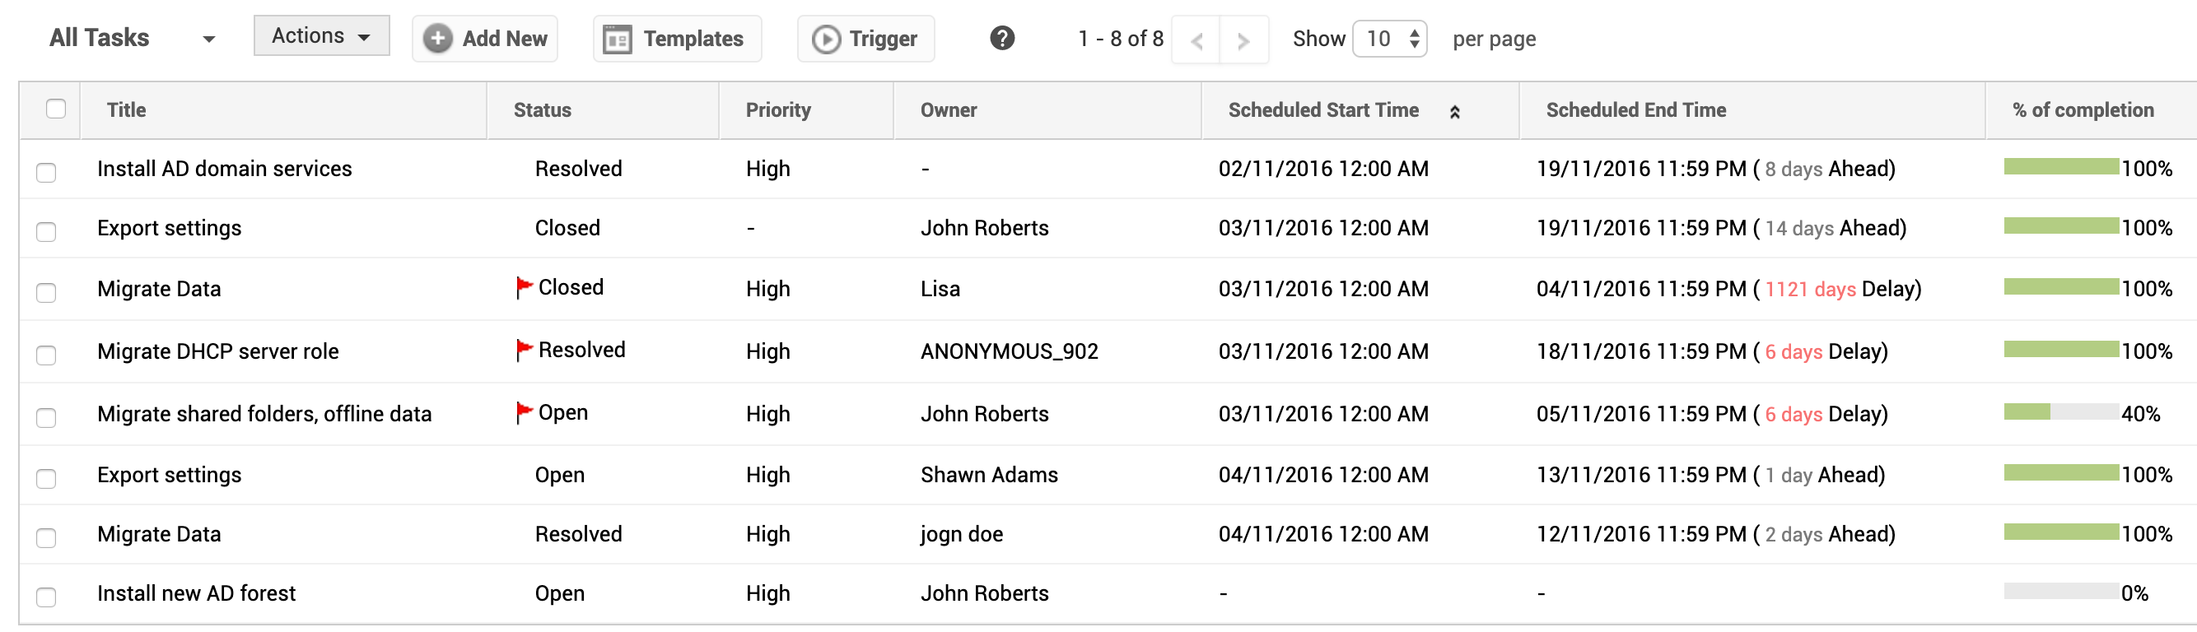Viewport: 2197px width, 632px height.
Task: Toggle the select-all checkbox in header
Action: pyautogui.click(x=56, y=109)
